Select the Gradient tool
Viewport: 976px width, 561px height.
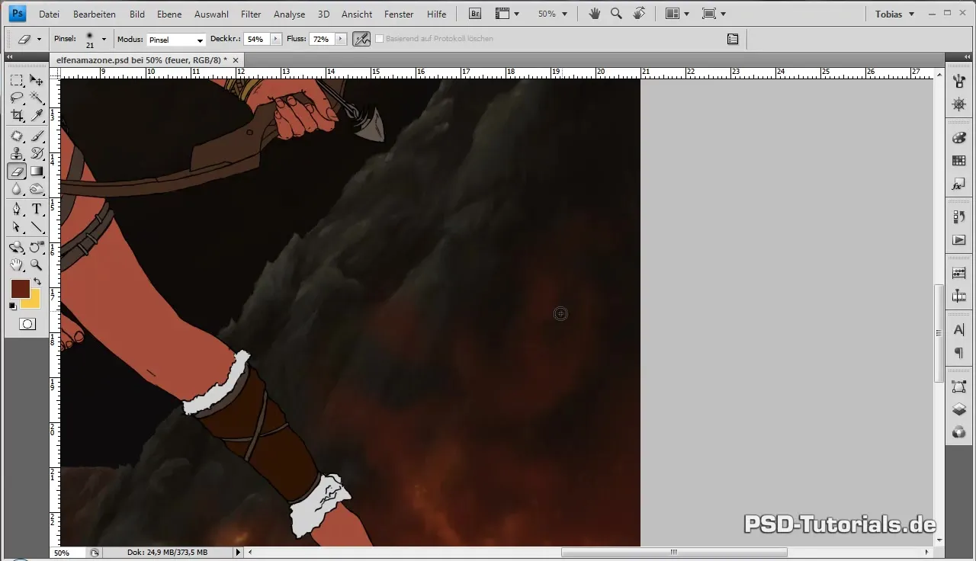(x=36, y=172)
